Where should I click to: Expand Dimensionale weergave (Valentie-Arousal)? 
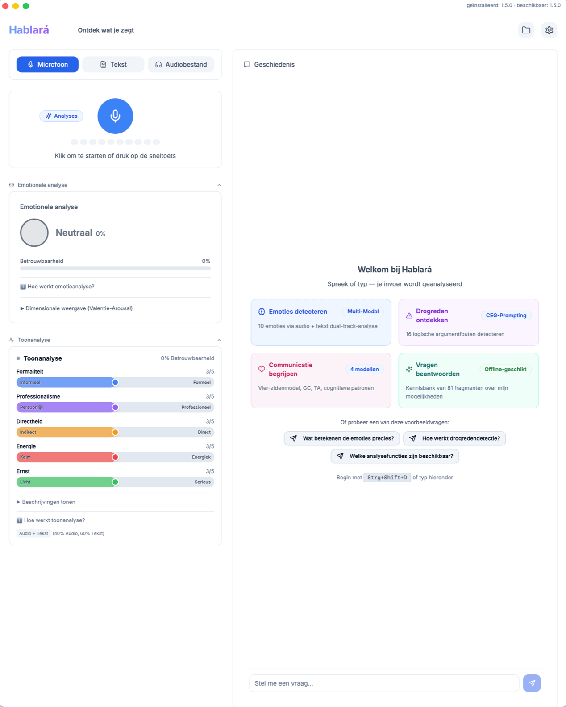[76, 308]
